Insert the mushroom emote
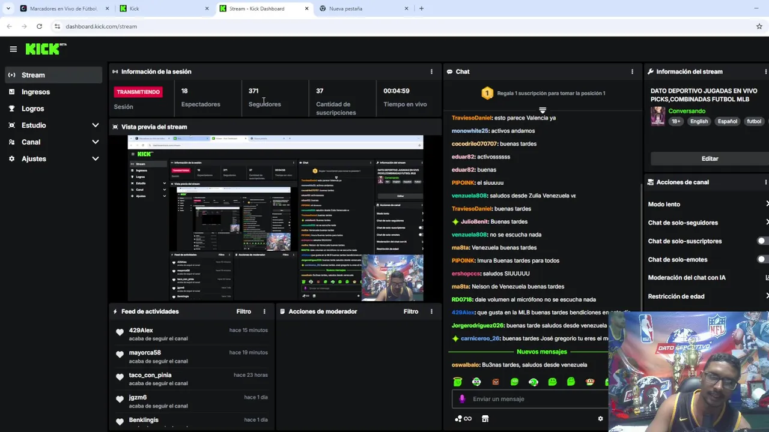The width and height of the screenshot is (769, 432). 590,382
